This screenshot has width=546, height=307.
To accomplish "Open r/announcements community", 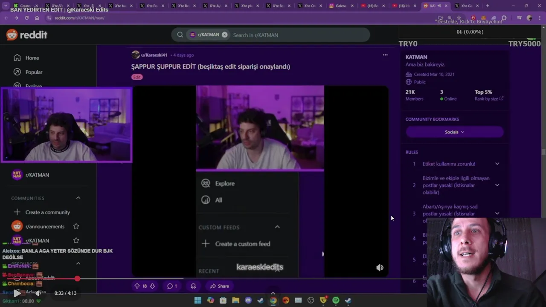I will pyautogui.click(x=45, y=226).
